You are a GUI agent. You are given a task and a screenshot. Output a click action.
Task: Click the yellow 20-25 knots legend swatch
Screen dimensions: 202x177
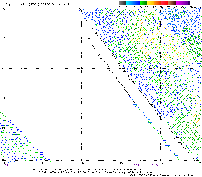[x=151, y=3]
